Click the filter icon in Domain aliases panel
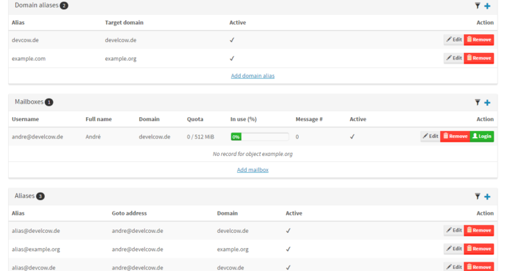The image size is (509, 271). click(478, 5)
